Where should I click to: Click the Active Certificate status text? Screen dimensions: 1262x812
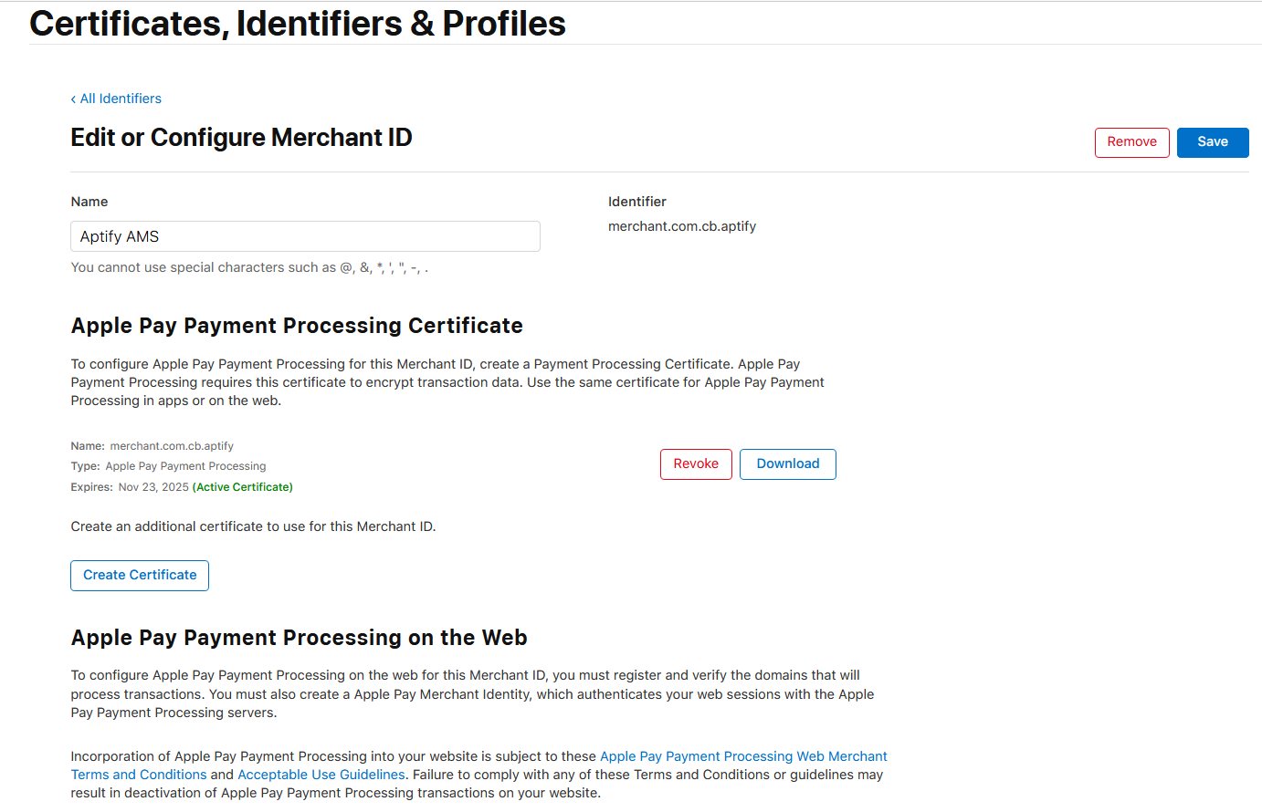point(243,487)
